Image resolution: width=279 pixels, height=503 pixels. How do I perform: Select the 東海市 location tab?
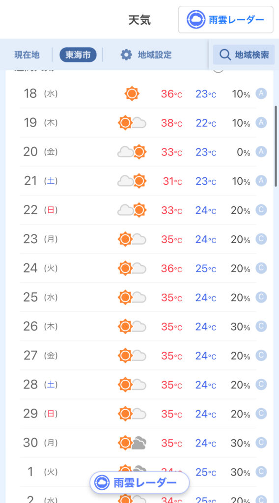78,55
